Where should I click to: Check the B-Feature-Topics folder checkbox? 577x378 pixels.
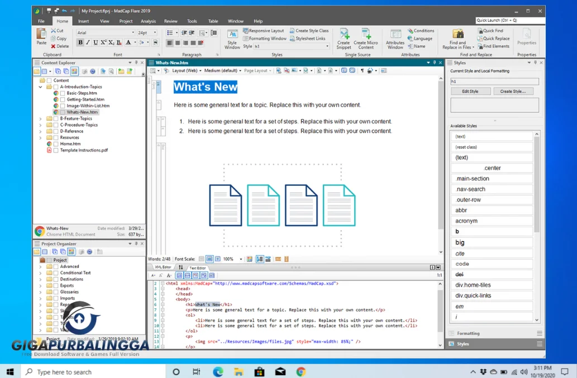click(56, 119)
